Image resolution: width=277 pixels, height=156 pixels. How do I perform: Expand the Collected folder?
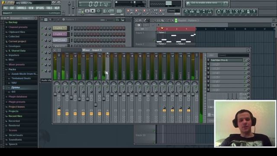(14, 36)
